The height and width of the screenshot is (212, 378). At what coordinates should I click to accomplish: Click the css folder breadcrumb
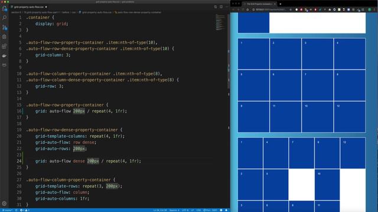pyautogui.click(x=74, y=12)
